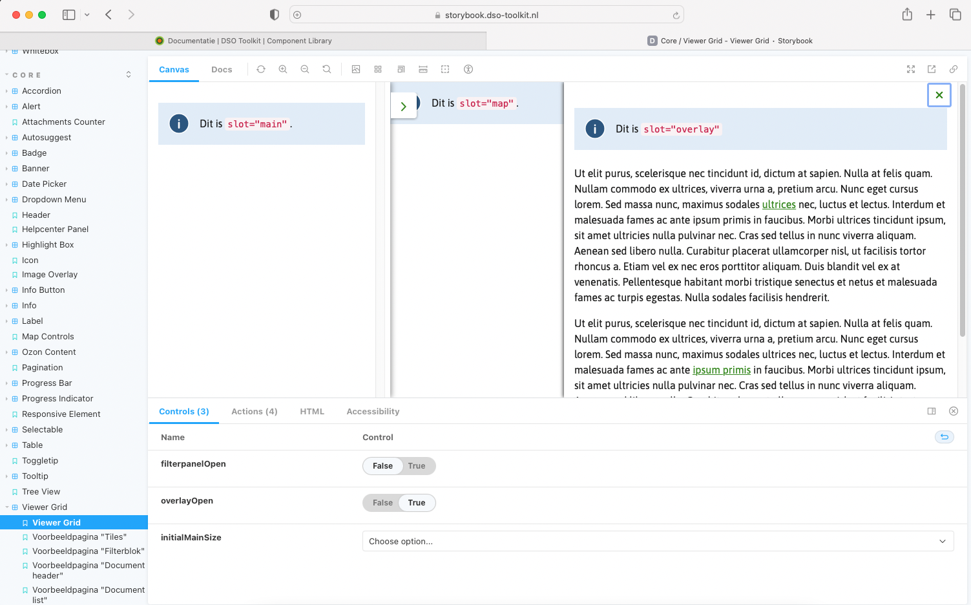Open the Accessibility panel tab
971x605 pixels.
point(372,411)
